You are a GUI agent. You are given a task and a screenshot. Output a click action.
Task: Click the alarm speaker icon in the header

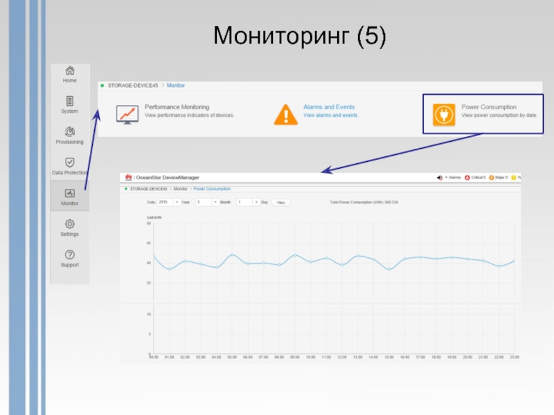(440, 178)
